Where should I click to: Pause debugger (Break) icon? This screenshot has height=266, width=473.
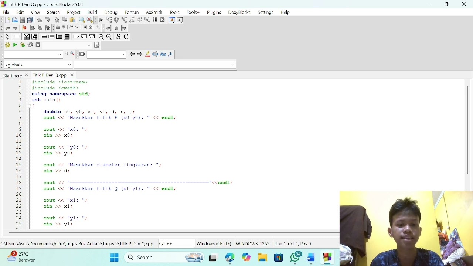pyautogui.click(x=155, y=20)
